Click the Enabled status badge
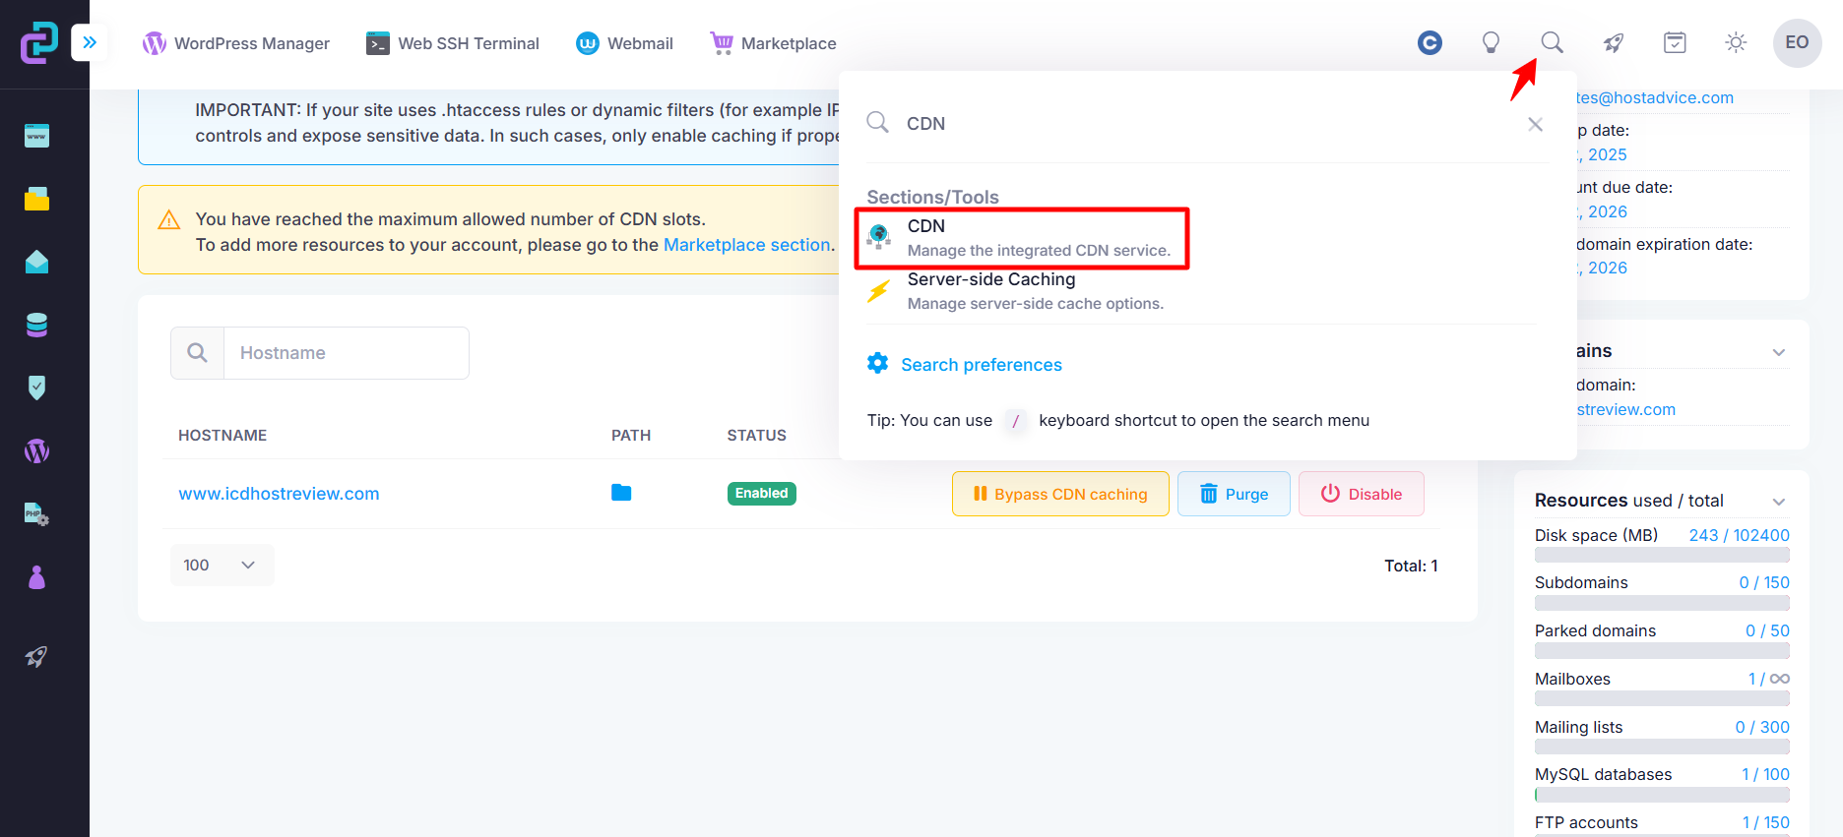 762,494
